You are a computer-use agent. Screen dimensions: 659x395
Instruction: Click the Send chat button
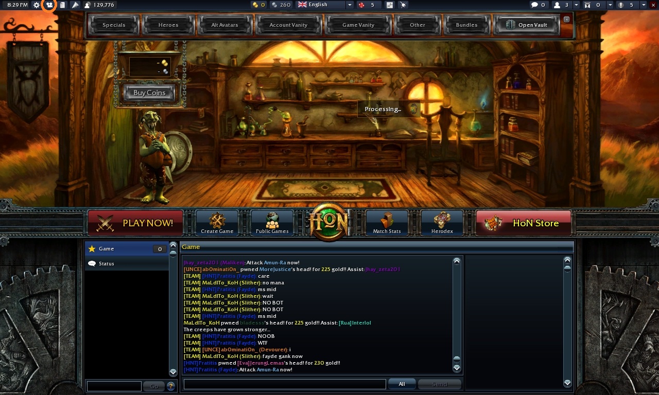click(440, 384)
